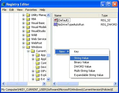Click the tree pane horizontal scroll thumb
The height and width of the screenshot is (93, 119).
[17, 83]
